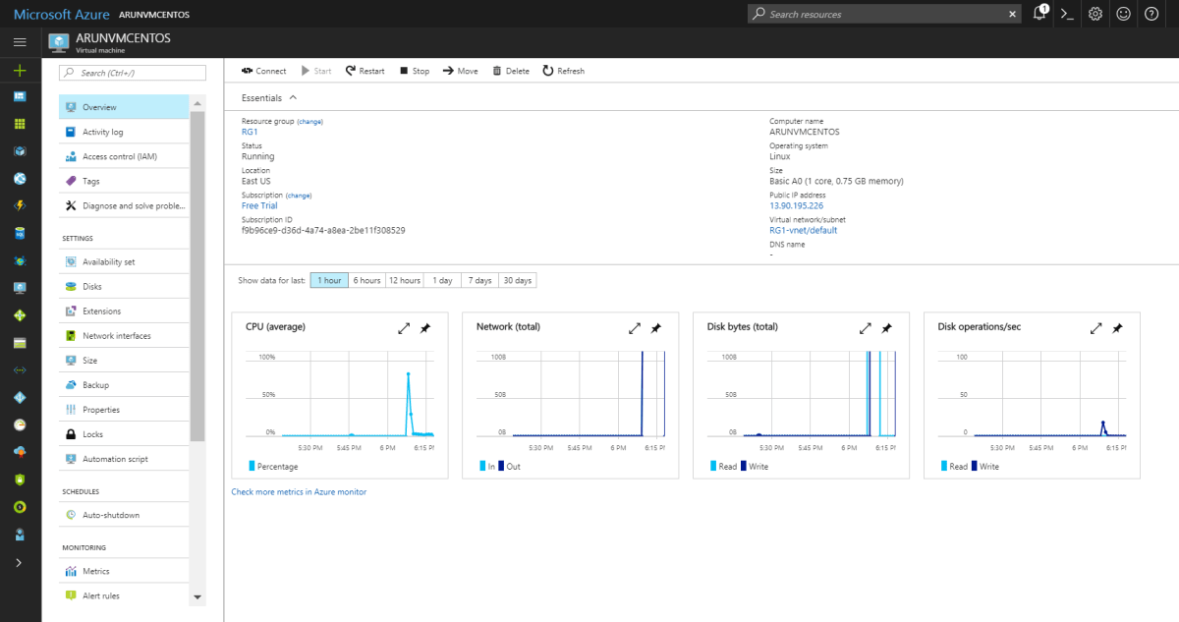Show data for the last 30 days
The height and width of the screenshot is (622, 1179).
point(517,280)
